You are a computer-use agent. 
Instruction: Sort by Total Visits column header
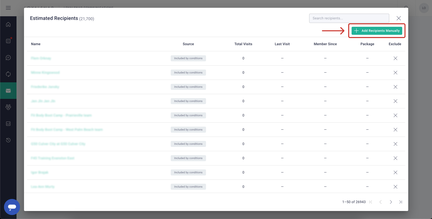pos(243,44)
